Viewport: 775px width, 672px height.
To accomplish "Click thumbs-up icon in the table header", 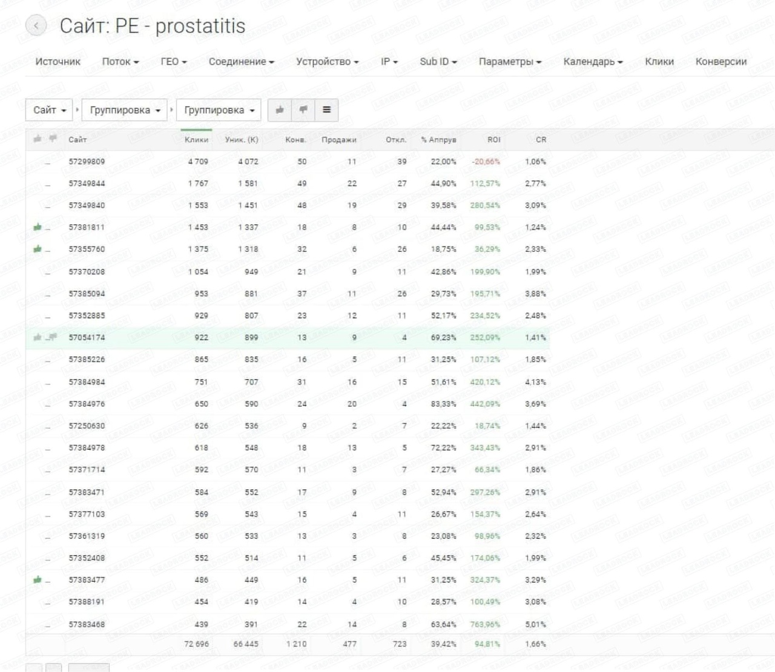I will coord(38,139).
